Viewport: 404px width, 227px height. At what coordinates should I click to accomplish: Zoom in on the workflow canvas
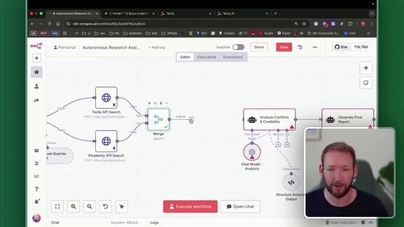click(73, 206)
